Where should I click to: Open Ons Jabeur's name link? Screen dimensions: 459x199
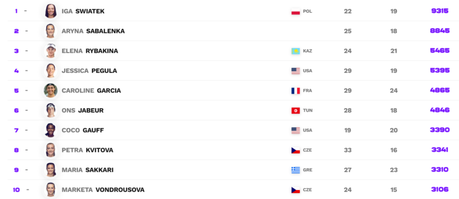pyautogui.click(x=82, y=110)
